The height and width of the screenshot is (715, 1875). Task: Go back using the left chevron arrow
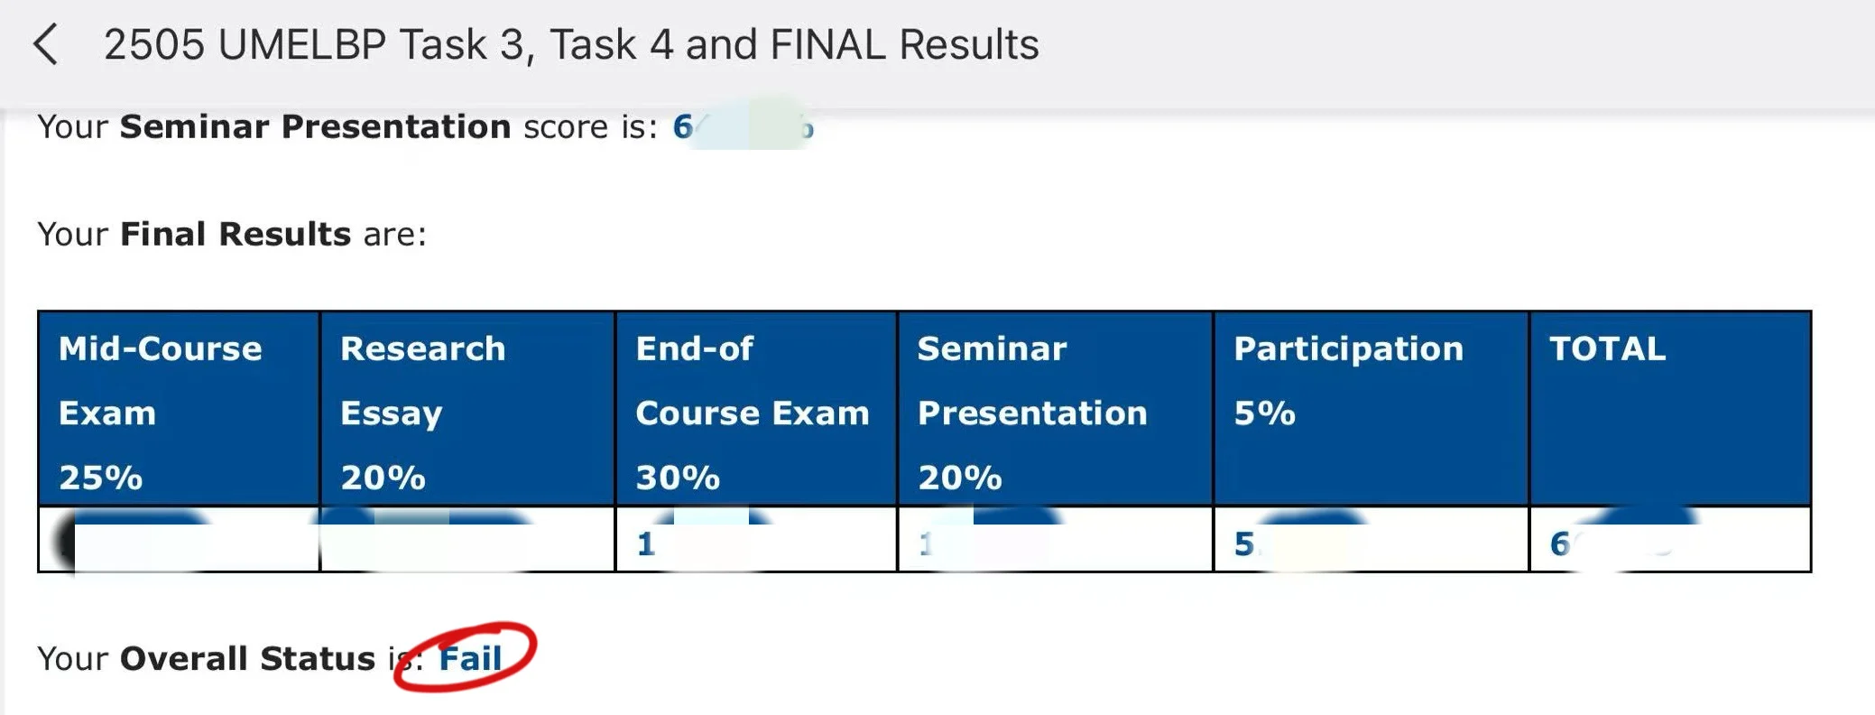click(x=45, y=44)
